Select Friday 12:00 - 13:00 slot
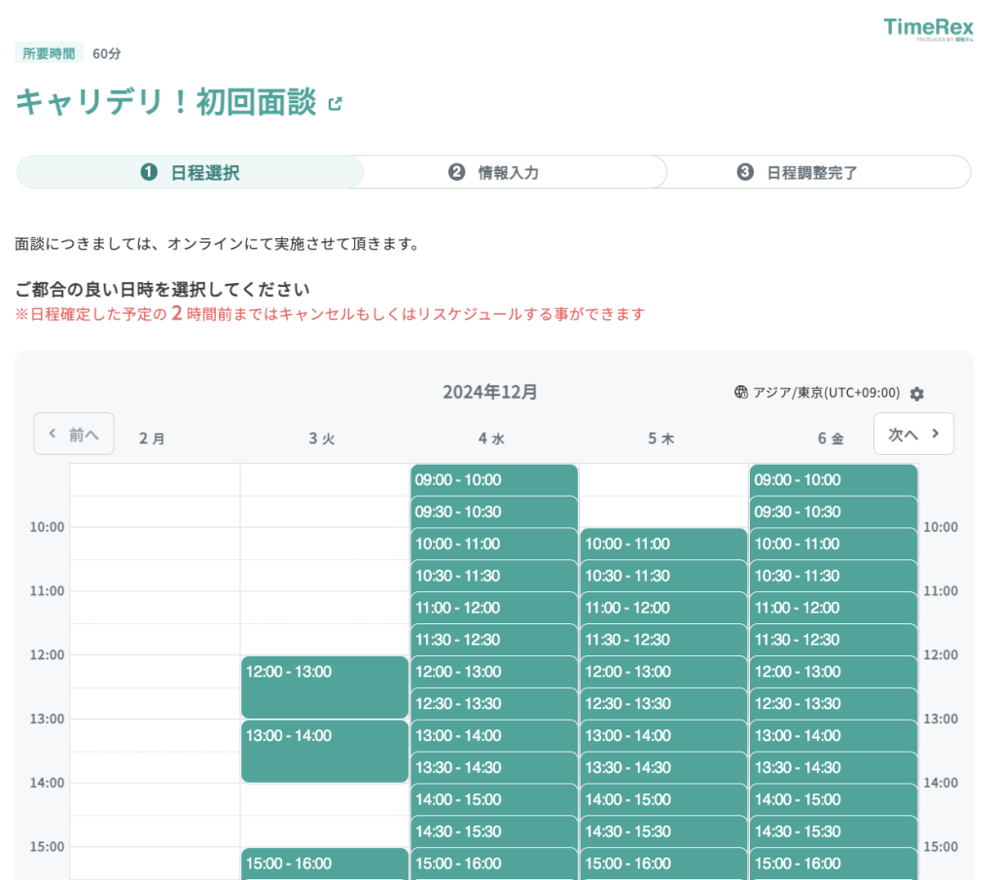 pyautogui.click(x=833, y=672)
